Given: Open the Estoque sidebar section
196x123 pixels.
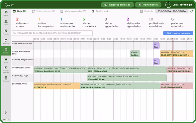Looking at the screenshot, I should point(6,41).
